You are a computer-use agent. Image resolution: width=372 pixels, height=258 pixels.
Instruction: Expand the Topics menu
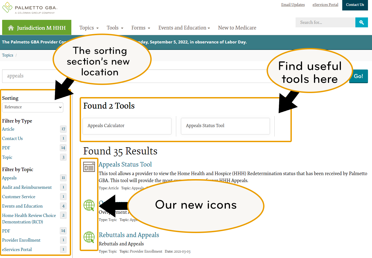pos(89,28)
